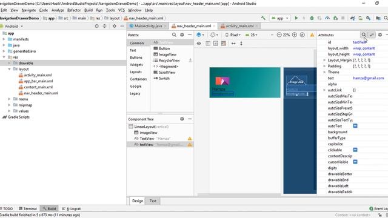Click TextView Hamza warning triangle
The width and height of the screenshot is (388, 218).
[190, 139]
